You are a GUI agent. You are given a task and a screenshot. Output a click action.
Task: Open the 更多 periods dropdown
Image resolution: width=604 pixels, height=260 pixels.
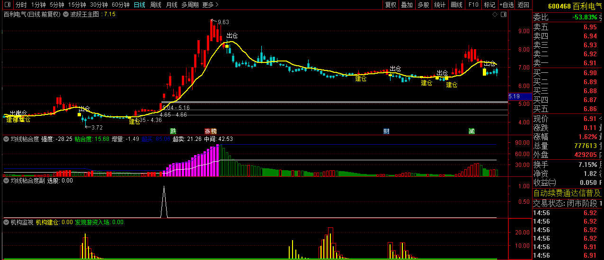pyautogui.click(x=210, y=5)
